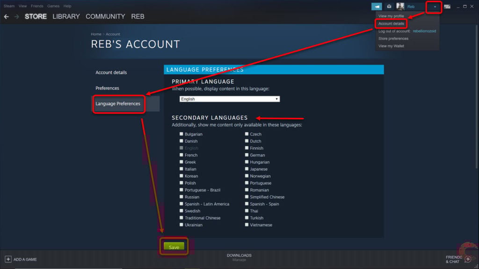Viewport: 479px width, 269px height.
Task: Click the green Save button
Action: (174, 247)
